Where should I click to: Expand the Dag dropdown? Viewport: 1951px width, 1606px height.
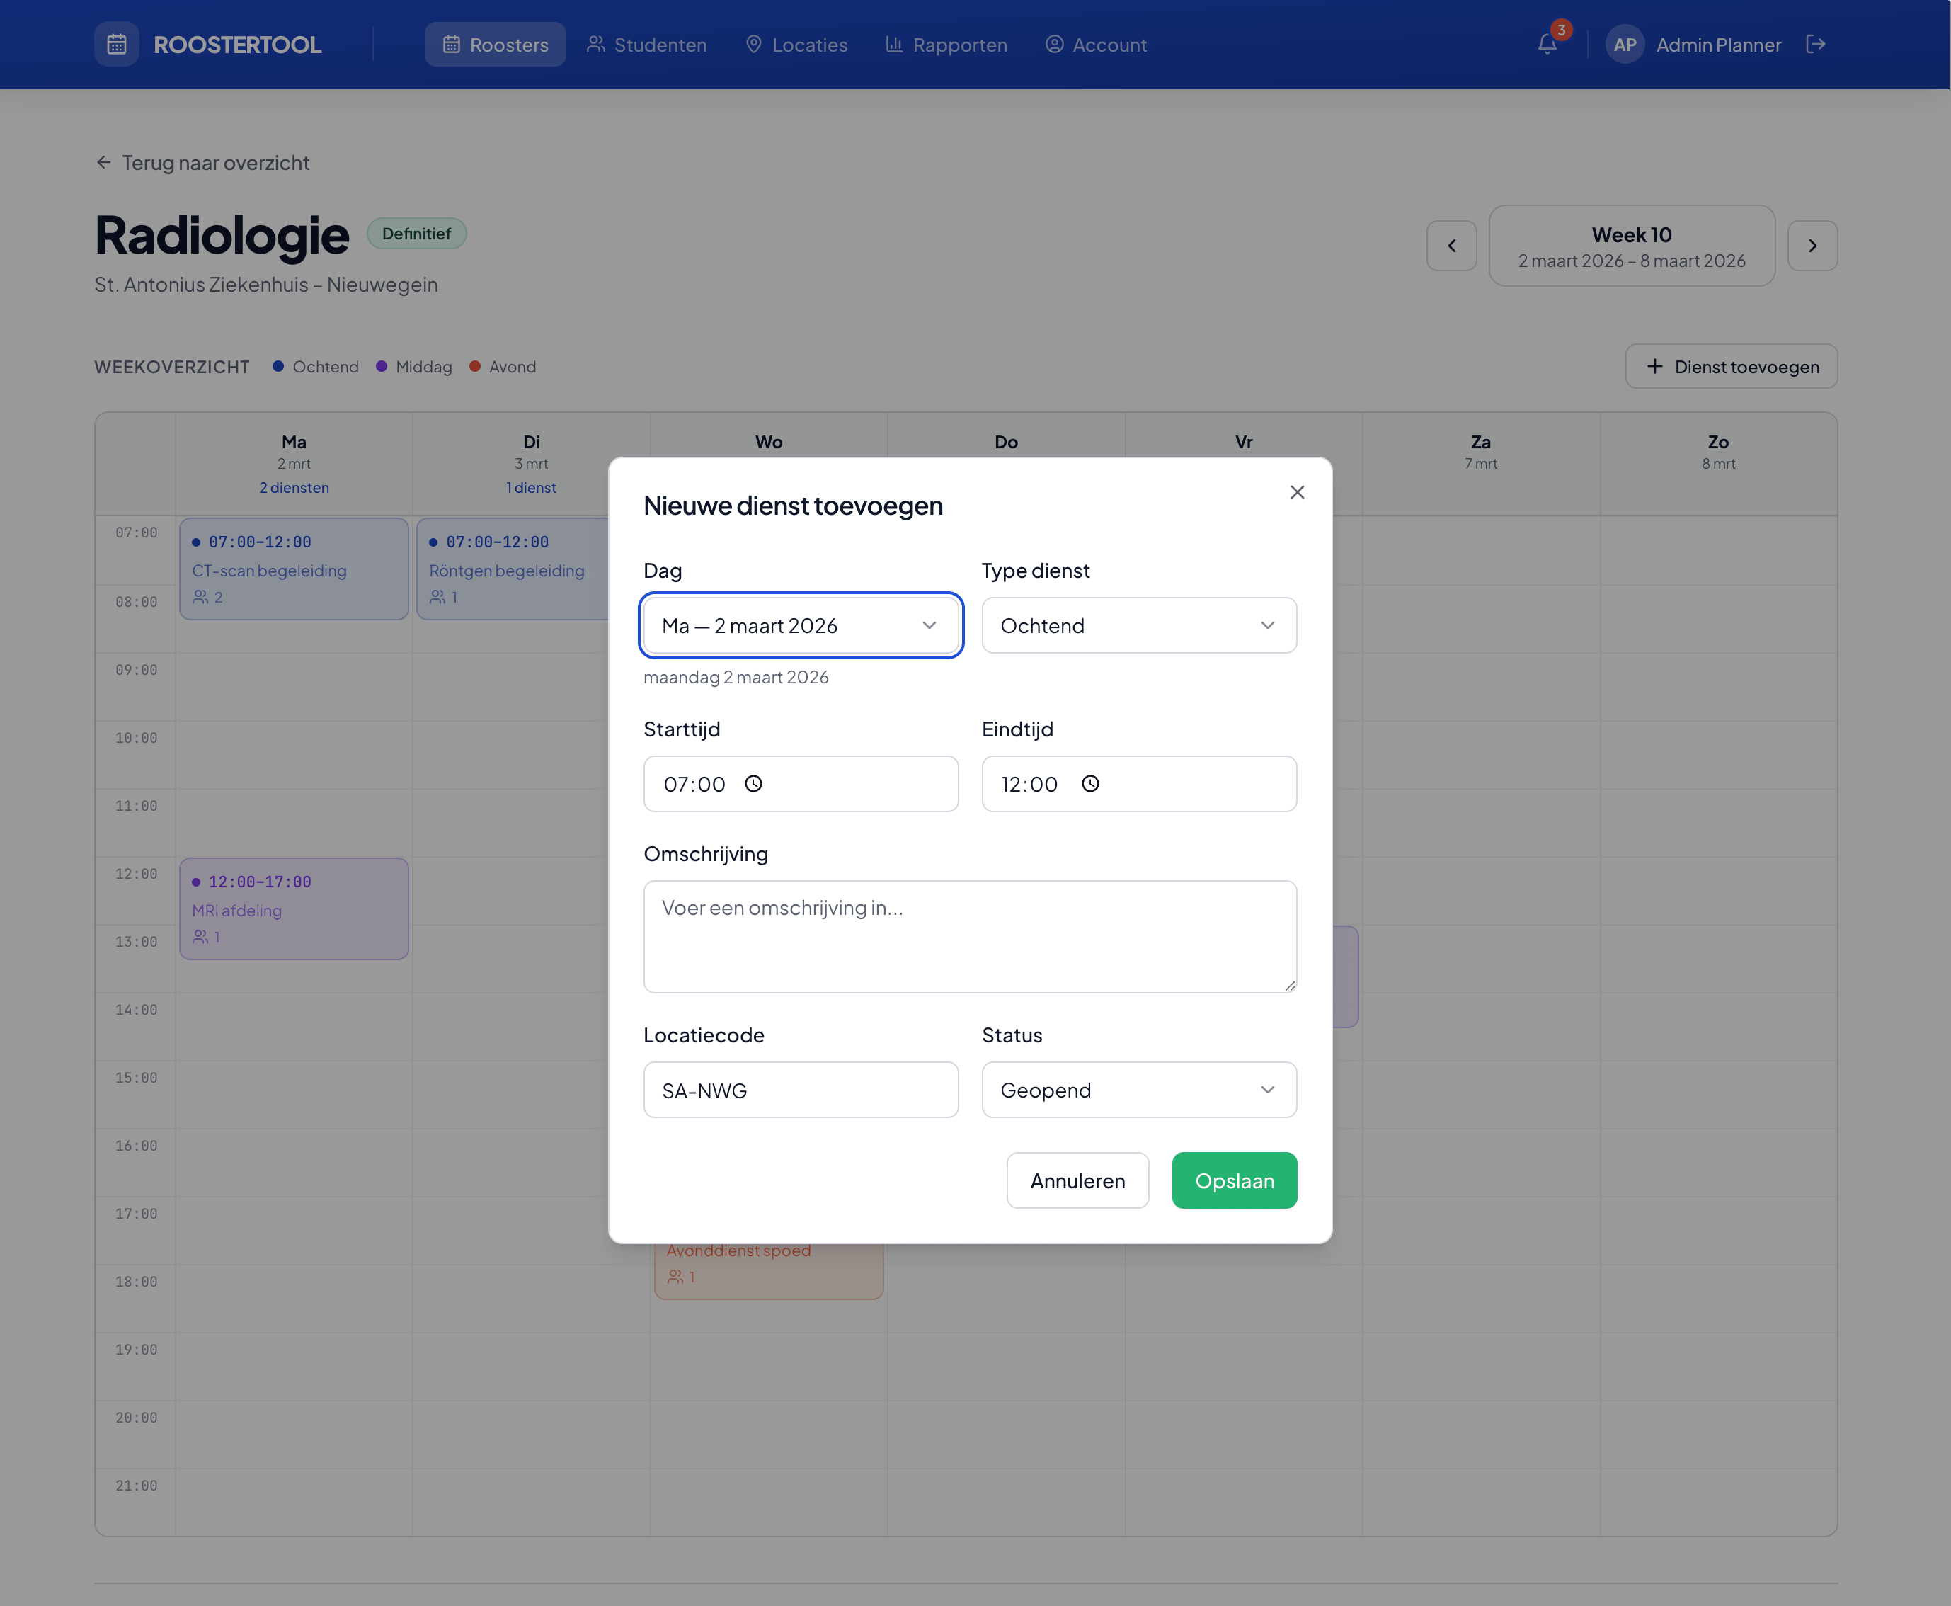(x=801, y=625)
